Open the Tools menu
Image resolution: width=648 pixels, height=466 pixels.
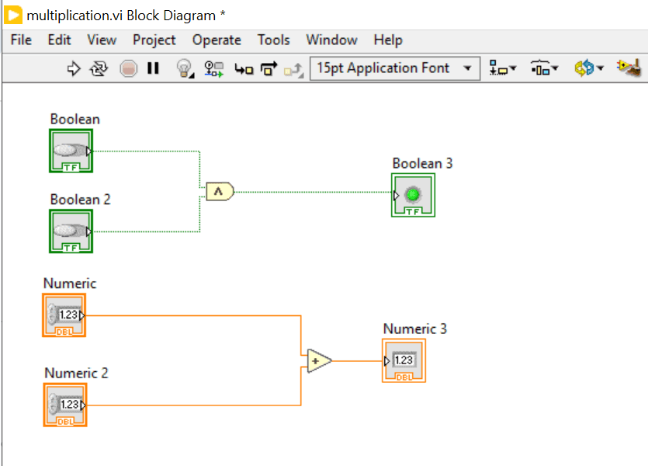click(273, 40)
